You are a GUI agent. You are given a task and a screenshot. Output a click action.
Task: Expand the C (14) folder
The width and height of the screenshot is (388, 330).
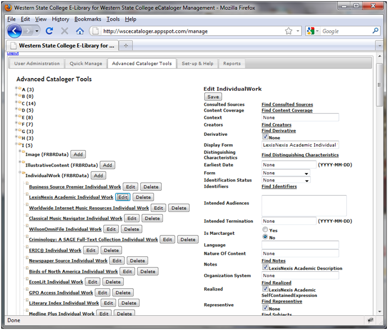tap(16, 102)
